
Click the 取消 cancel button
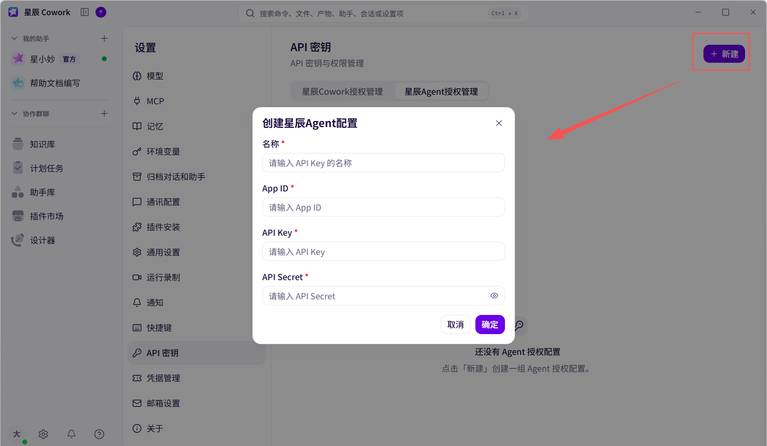coord(455,325)
